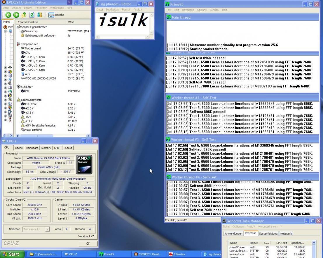Screen dimensions: 323x258
Task: Select the EVEREST root node icon in the tree
Action: [5, 27]
